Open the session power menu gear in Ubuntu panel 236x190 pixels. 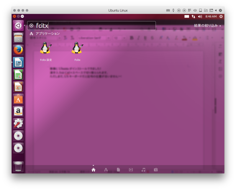(x=221, y=17)
